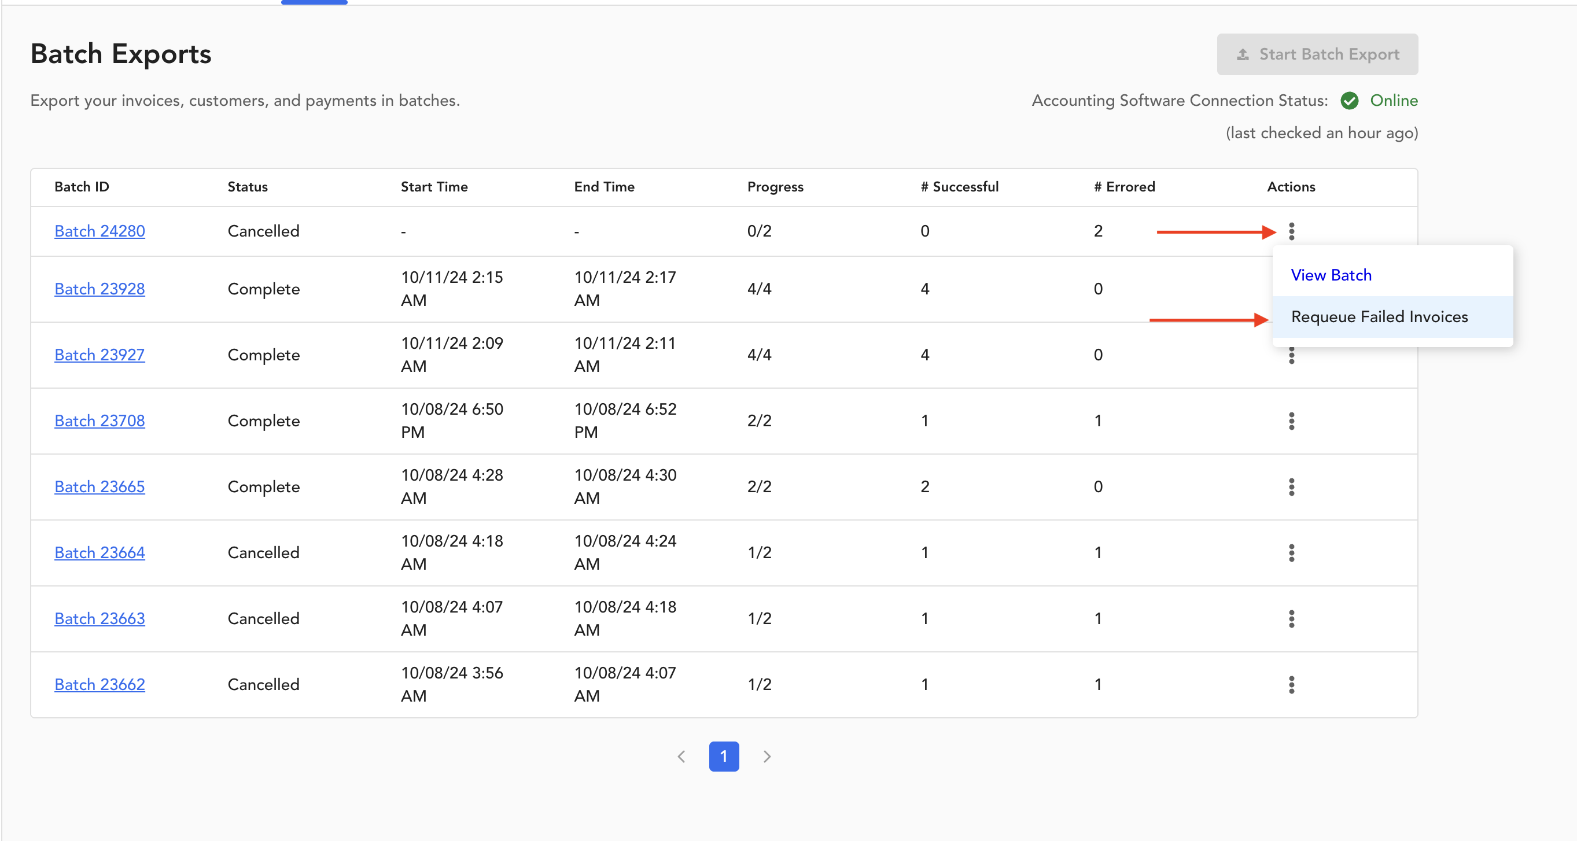This screenshot has height=841, width=1577.
Task: Open the Batch 23662 link
Action: pos(100,685)
